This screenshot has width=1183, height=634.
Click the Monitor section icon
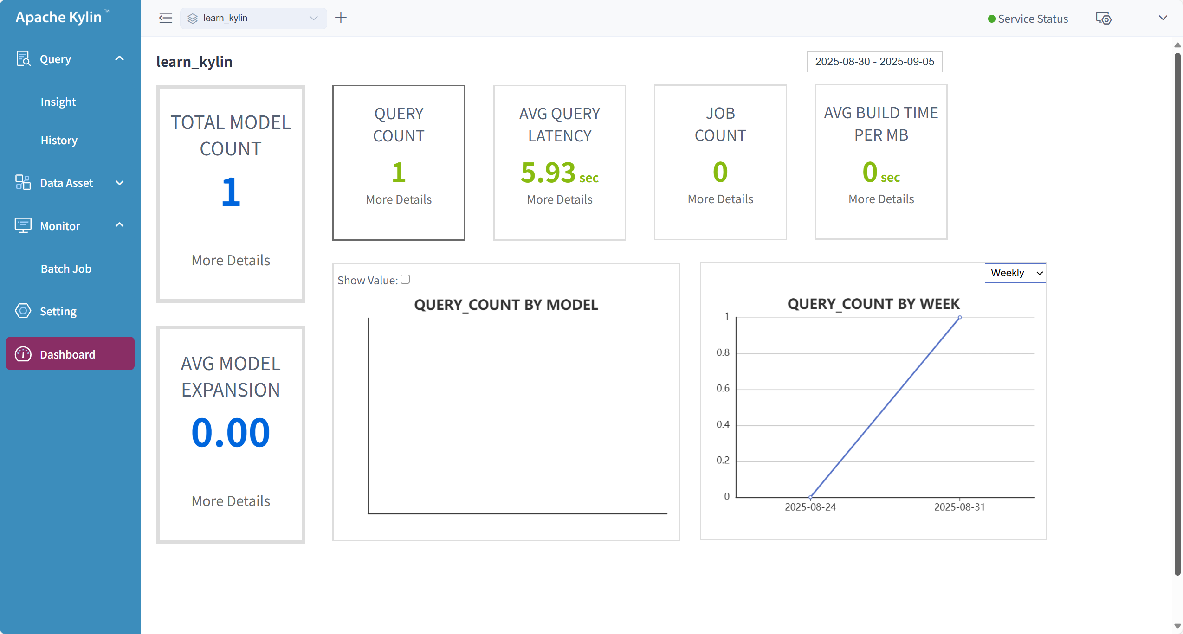23,225
